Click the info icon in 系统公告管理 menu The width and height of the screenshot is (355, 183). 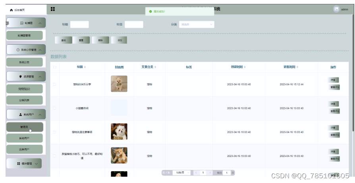(18, 50)
